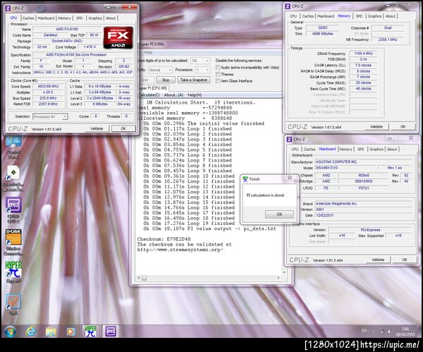Click the NB Frequency value 2358.1 MHz

click(388, 40)
